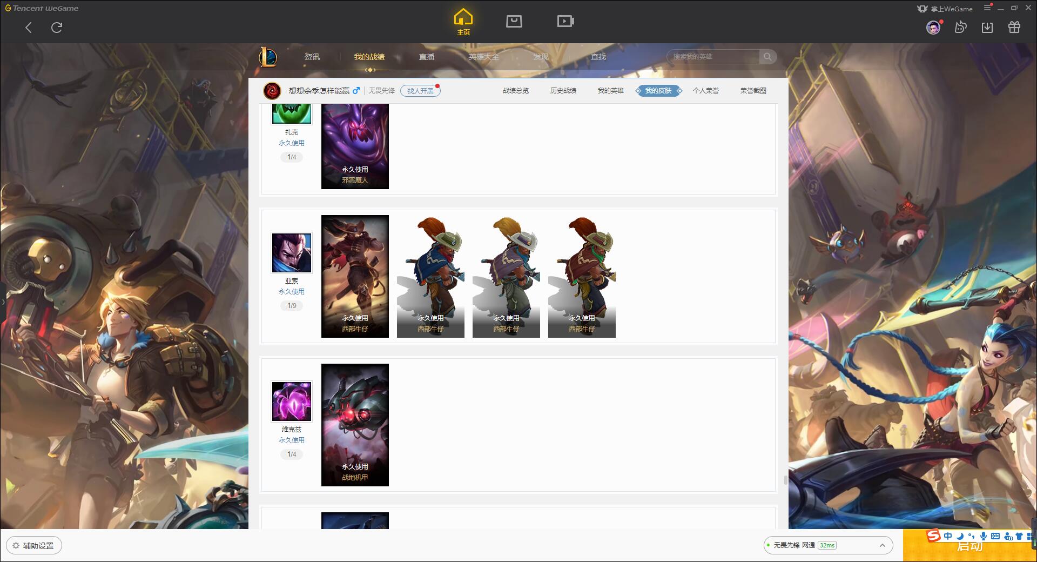Click the 1/4 badge under 维克兹
1037x562 pixels.
pos(292,454)
